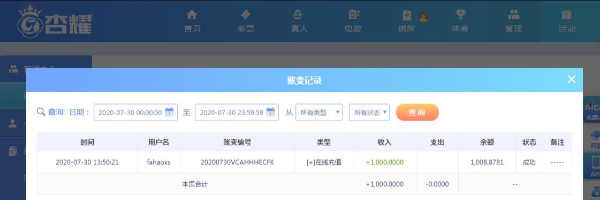The image size is (600, 200).
Task: Click the 客服 smiley icon on right edge
Action: (596, 135)
